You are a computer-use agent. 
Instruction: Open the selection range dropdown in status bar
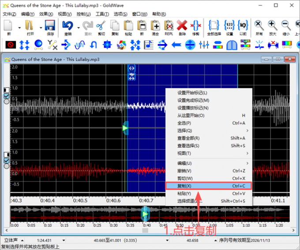pos(167,240)
